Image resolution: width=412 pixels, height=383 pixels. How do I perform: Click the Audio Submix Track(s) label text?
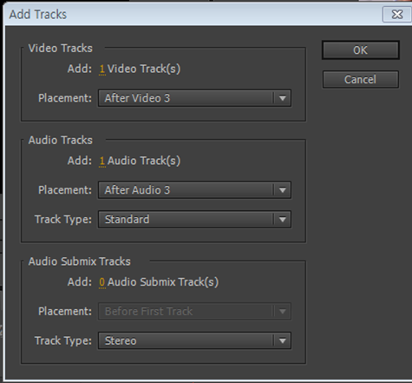[x=163, y=282]
